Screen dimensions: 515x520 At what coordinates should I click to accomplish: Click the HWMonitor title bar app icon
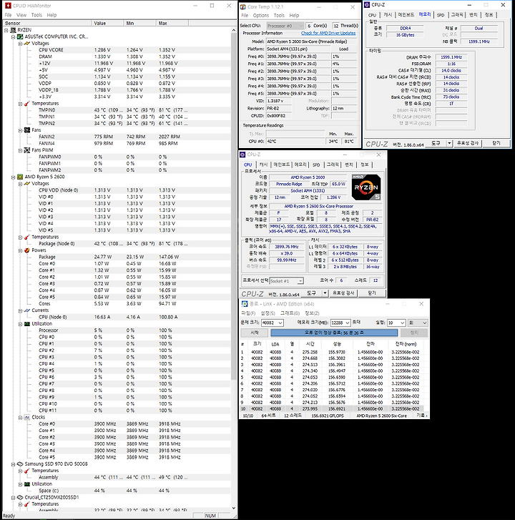tap(8, 6)
